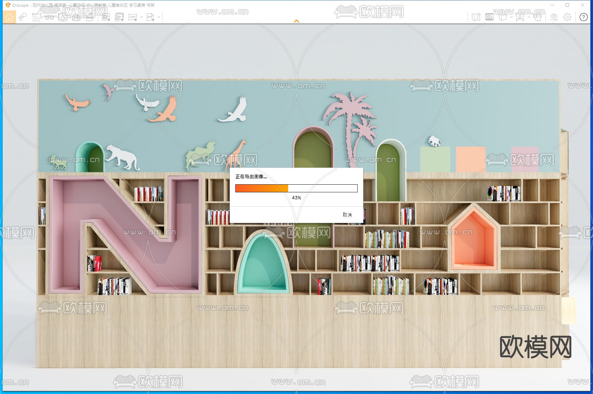
Task: Click the 43% progress label
Action: click(296, 198)
